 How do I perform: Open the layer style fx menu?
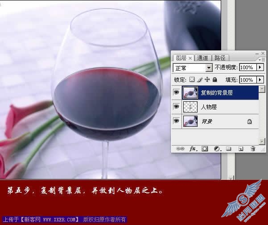click(194, 149)
